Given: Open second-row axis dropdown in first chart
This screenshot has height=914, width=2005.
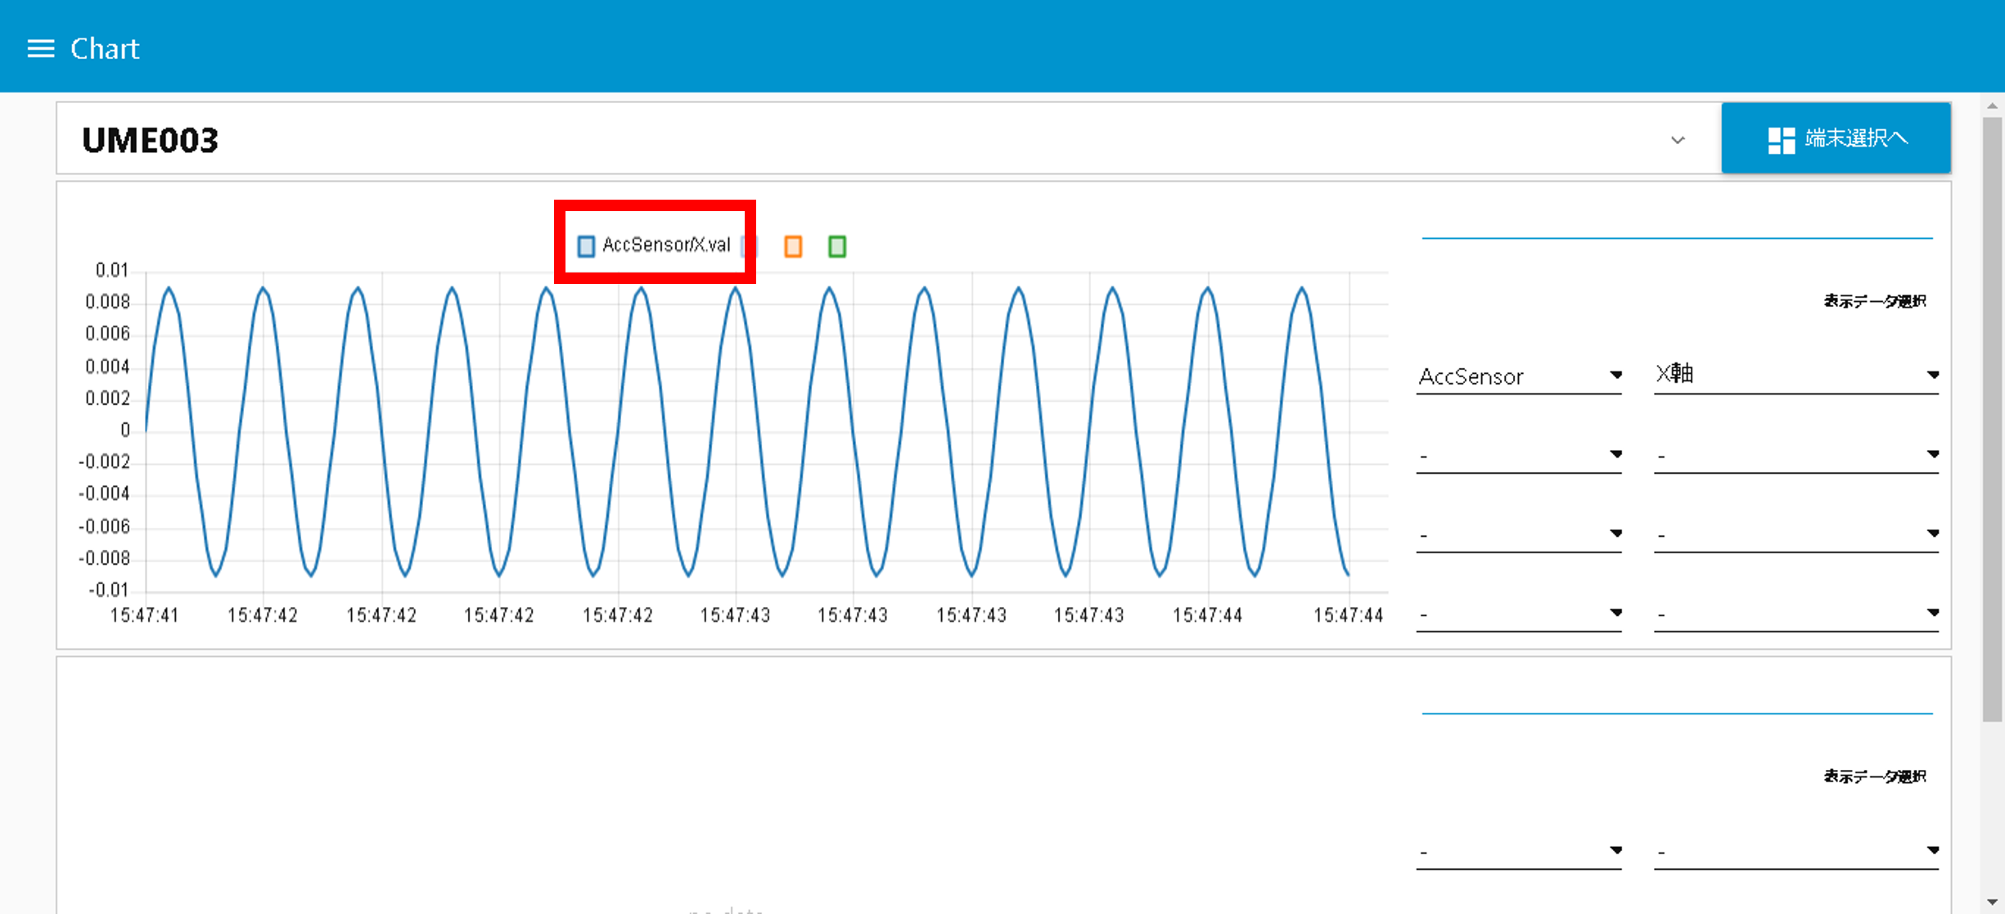Looking at the screenshot, I should coord(1796,455).
